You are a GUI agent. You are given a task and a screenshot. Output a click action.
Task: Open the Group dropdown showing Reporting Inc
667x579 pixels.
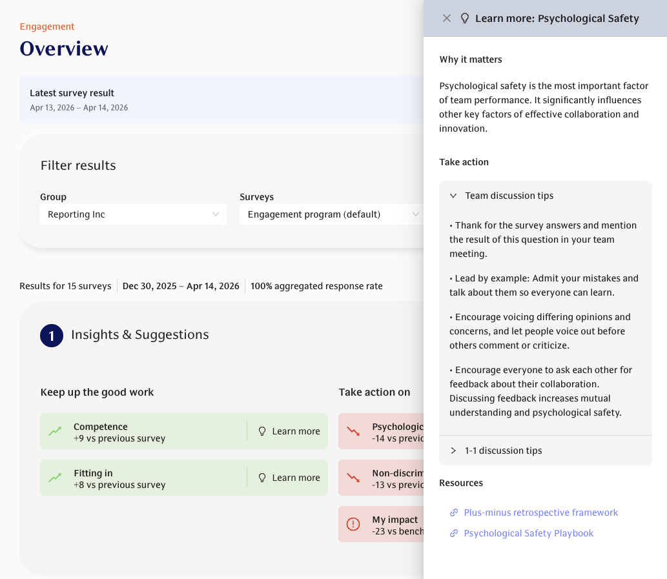point(133,214)
